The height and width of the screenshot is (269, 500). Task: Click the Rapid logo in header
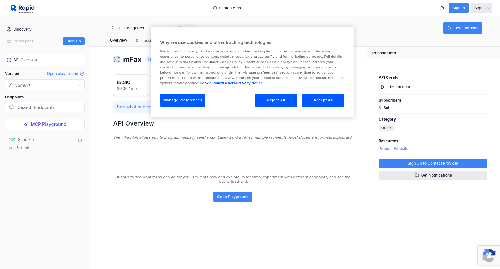[x=22, y=8]
